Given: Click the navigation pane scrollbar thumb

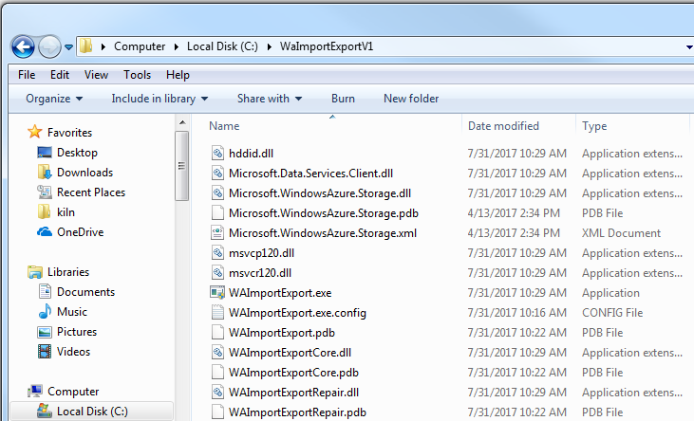Looking at the screenshot, I should coord(182,166).
